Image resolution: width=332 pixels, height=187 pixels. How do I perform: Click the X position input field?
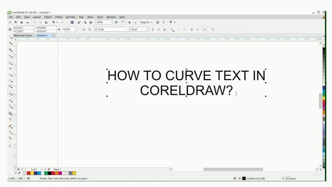pos(25,28)
